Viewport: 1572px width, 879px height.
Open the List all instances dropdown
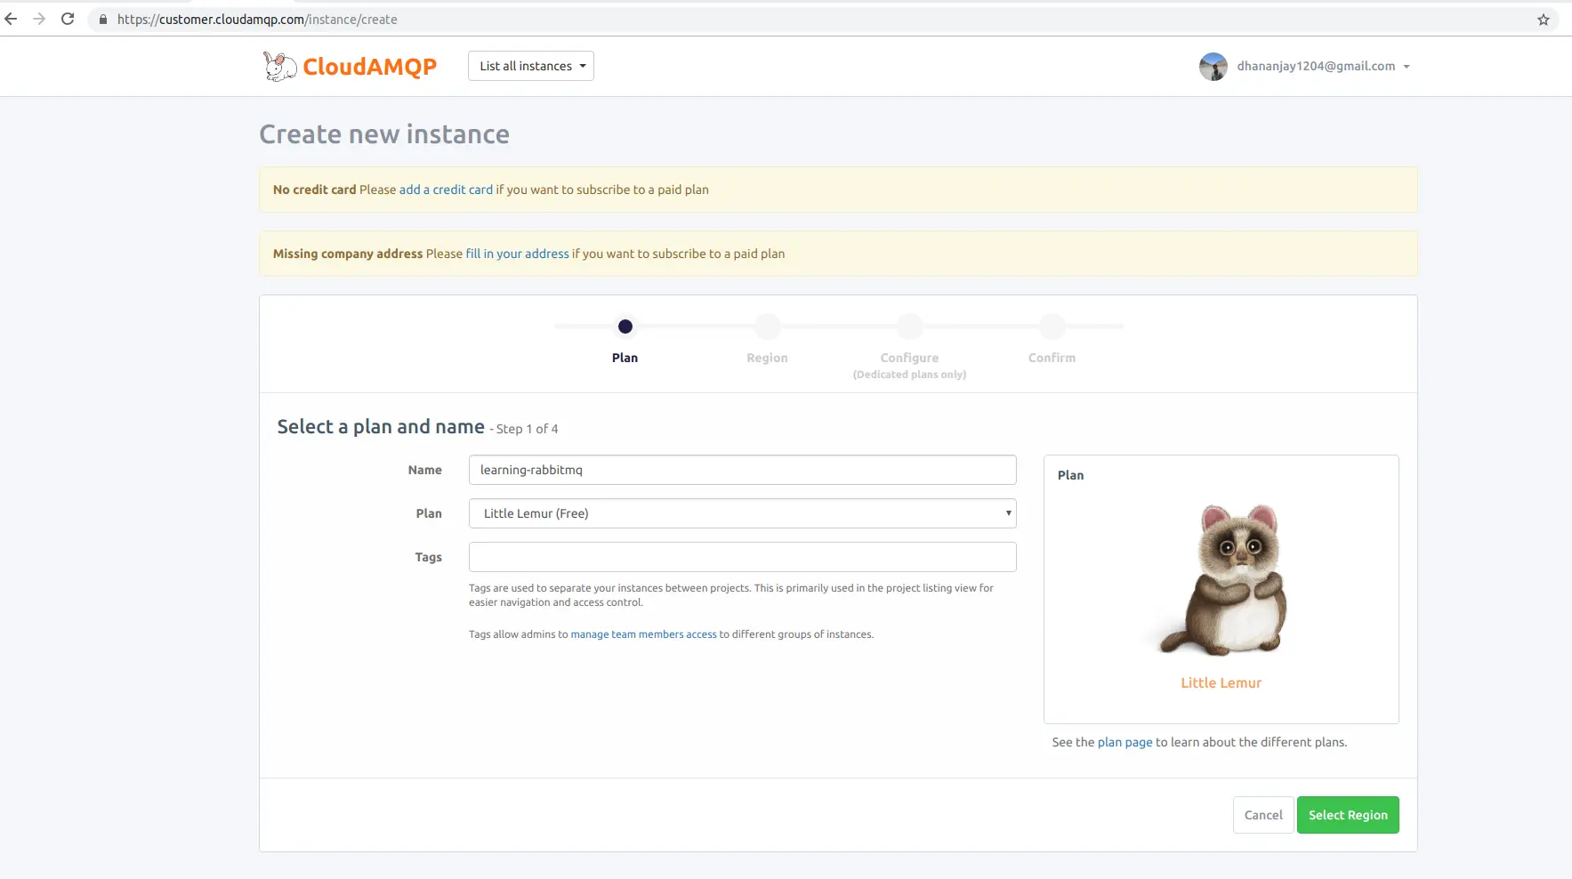coord(531,66)
